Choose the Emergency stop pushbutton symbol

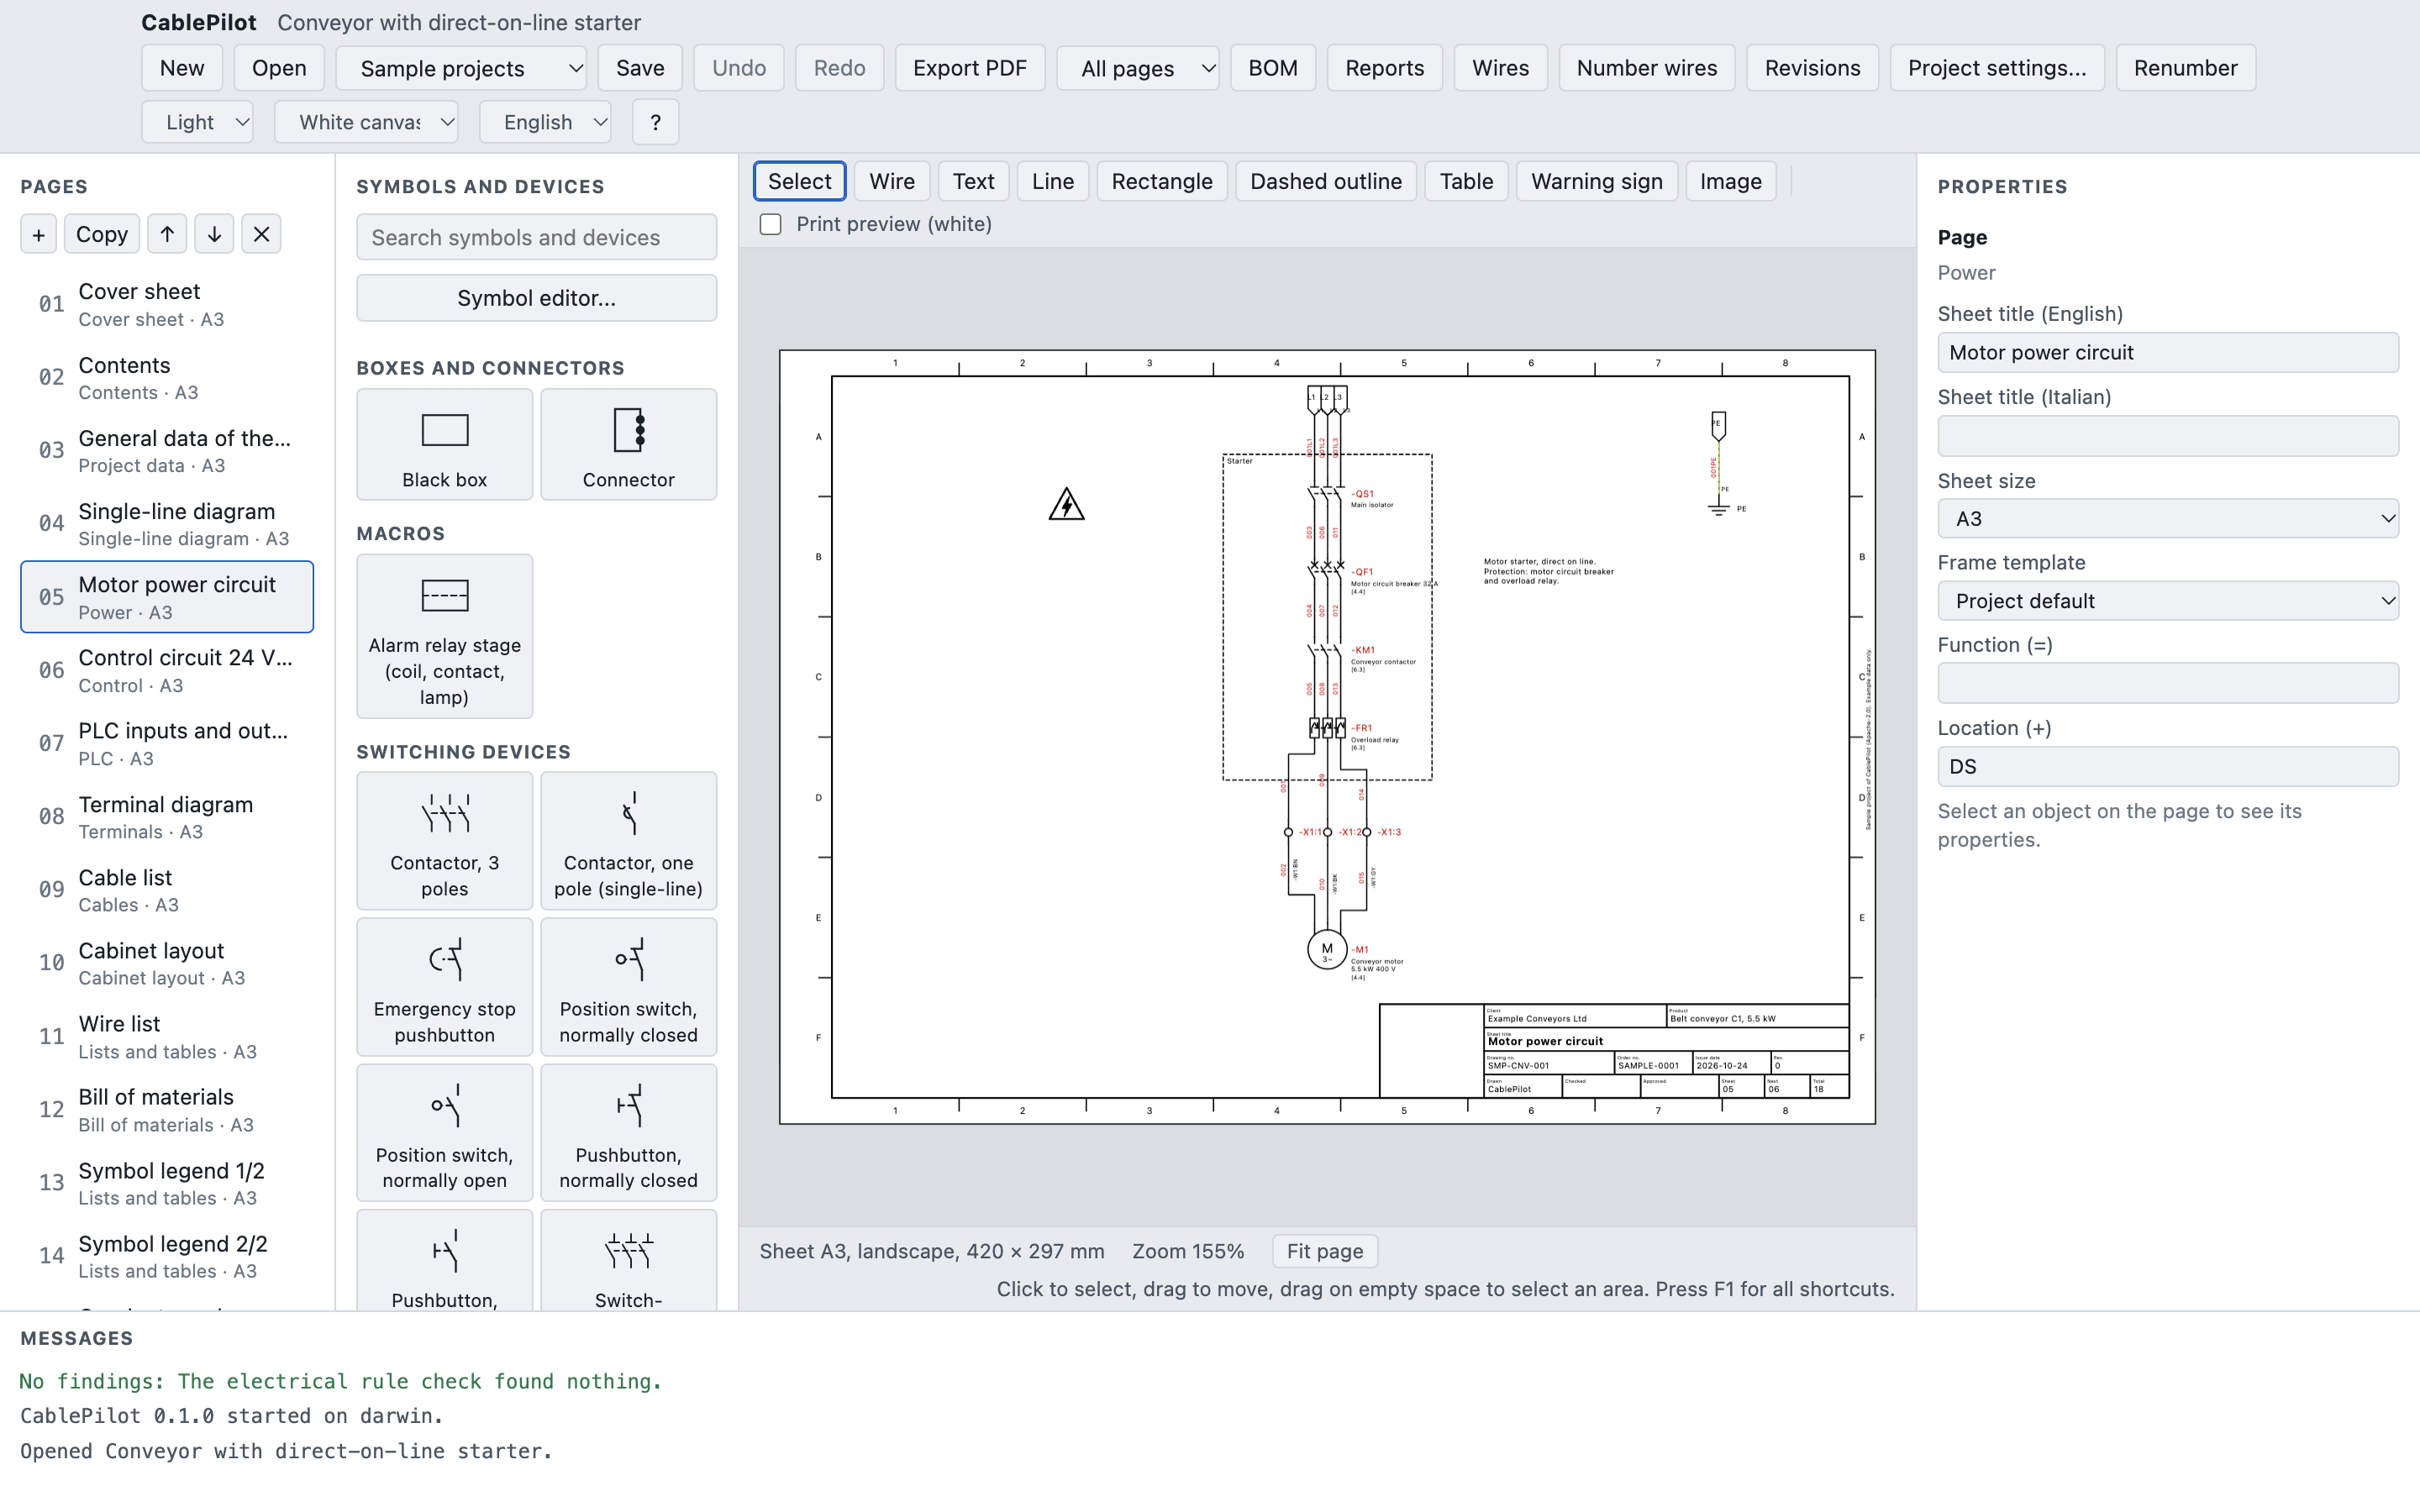(x=444, y=987)
